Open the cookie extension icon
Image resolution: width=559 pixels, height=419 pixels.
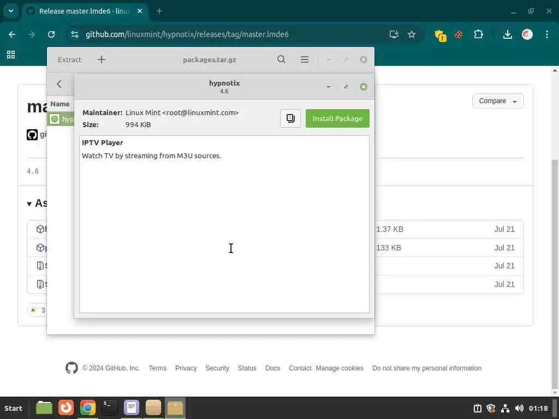click(459, 34)
